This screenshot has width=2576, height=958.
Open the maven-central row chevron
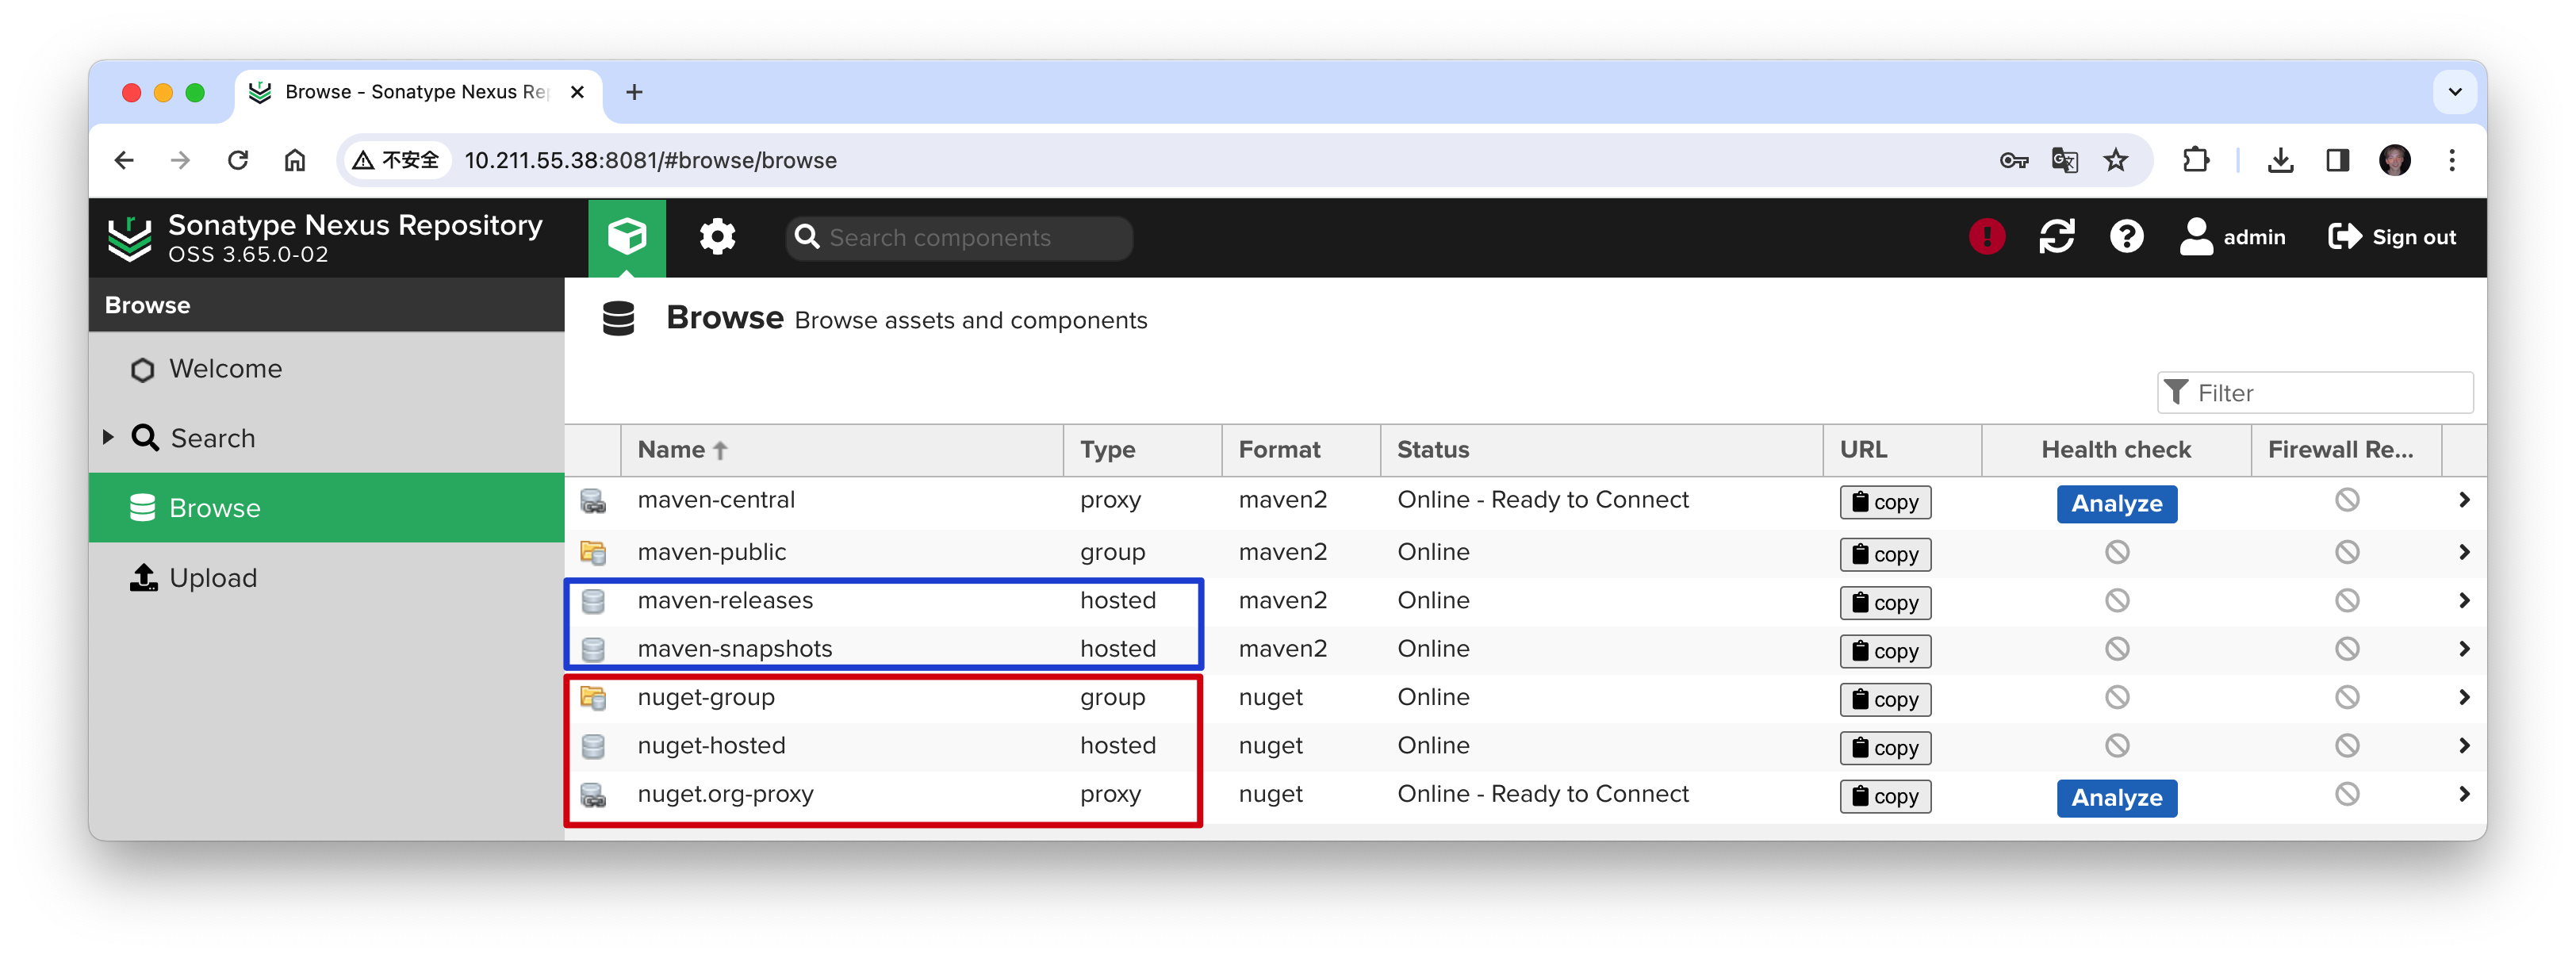[x=2463, y=500]
